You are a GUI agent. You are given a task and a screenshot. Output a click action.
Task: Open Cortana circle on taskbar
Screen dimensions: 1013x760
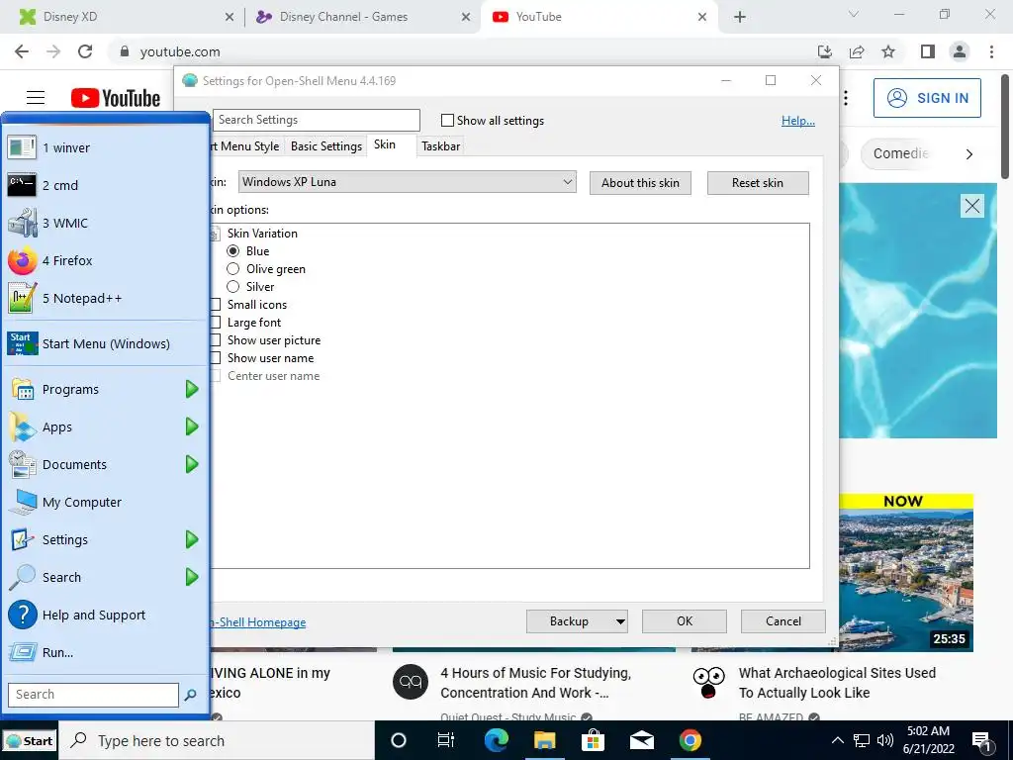(399, 740)
